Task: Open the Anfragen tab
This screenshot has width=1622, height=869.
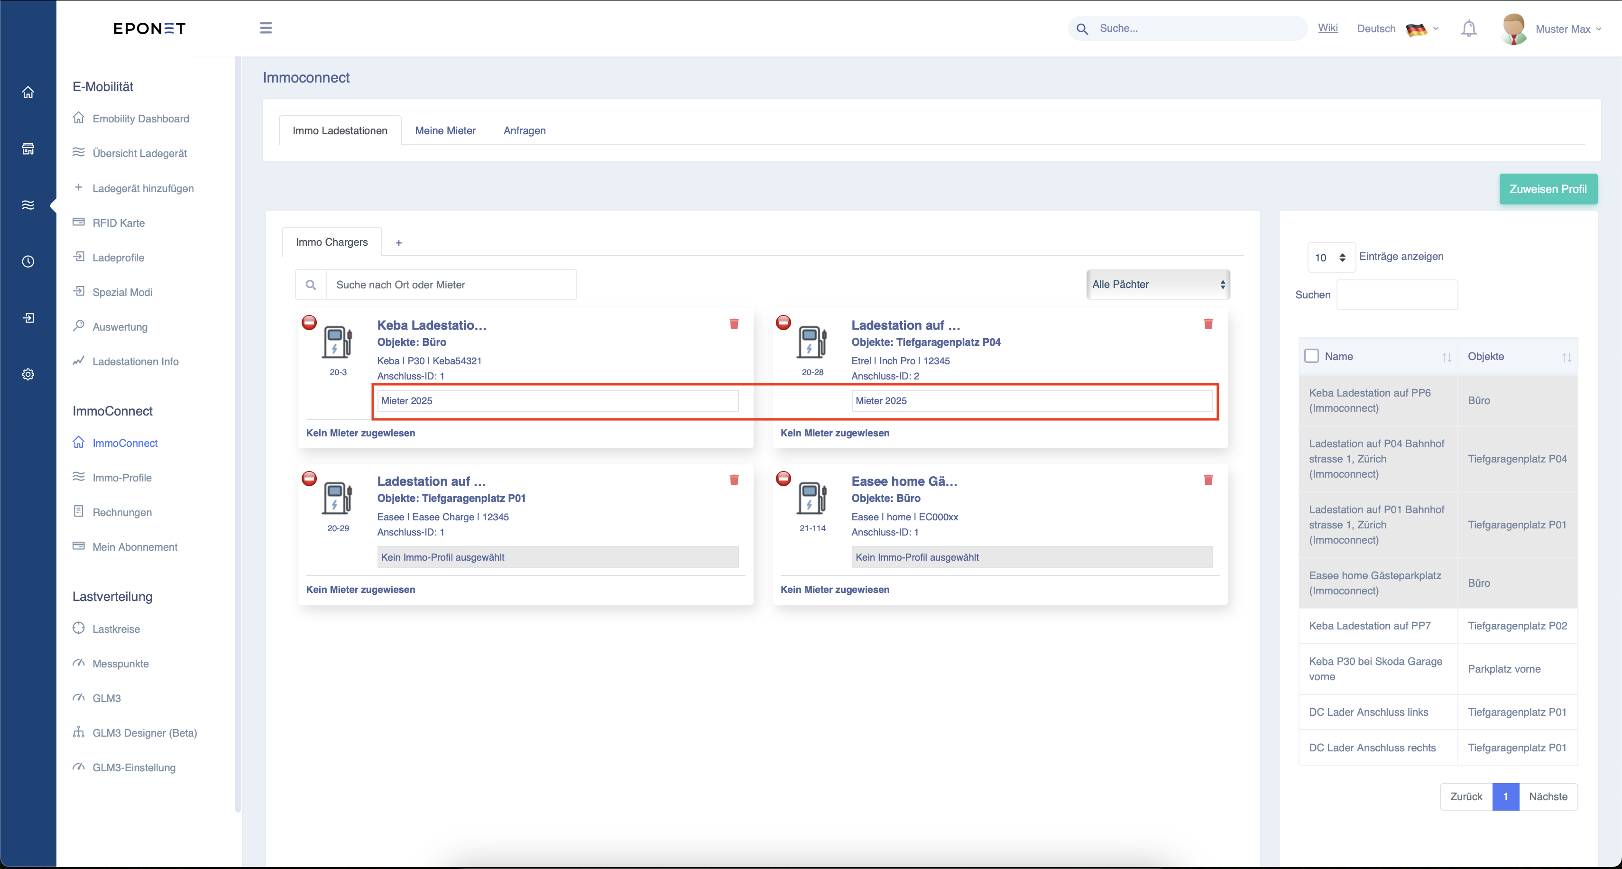Action: [524, 131]
